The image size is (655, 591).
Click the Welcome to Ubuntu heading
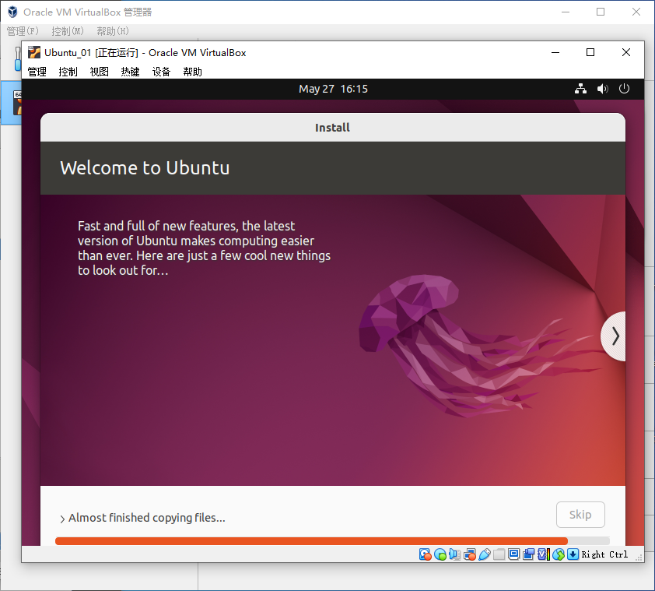[x=145, y=167]
